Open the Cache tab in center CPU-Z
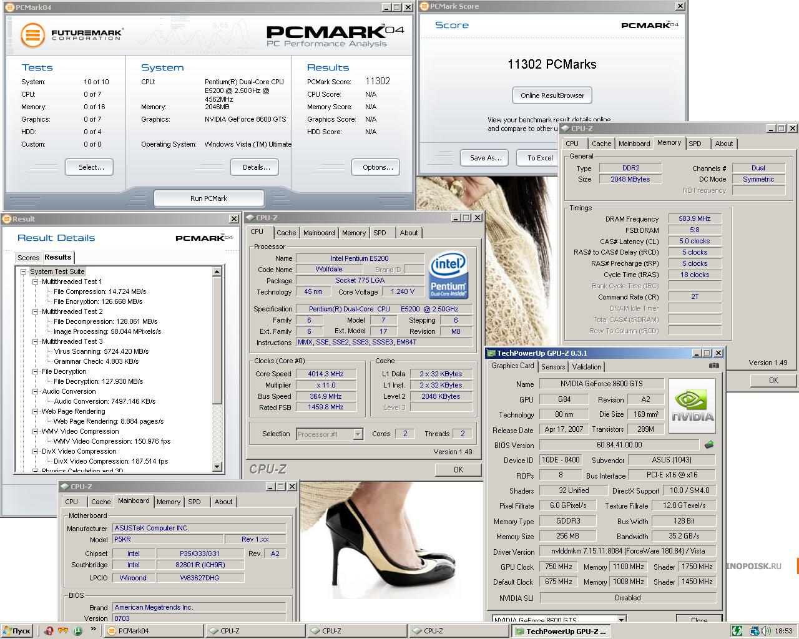 pyautogui.click(x=287, y=233)
